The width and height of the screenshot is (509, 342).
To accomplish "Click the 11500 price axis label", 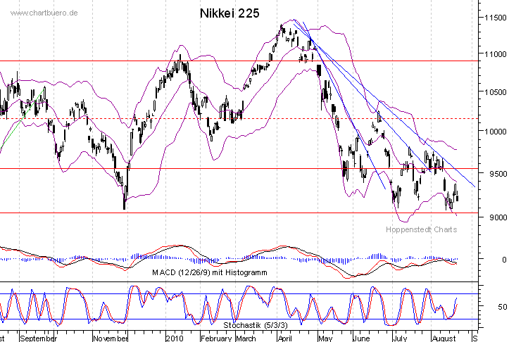I will (x=496, y=18).
